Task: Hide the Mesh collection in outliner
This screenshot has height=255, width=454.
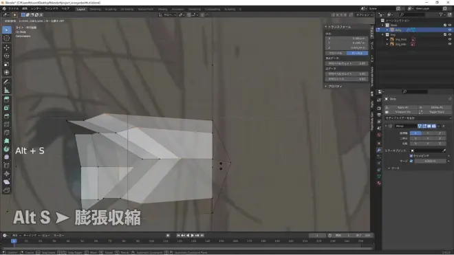Action: pyautogui.click(x=450, y=25)
